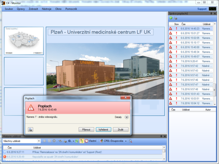Open the Všechny události combo box
This screenshot has width=219, height=164.
[21, 141]
